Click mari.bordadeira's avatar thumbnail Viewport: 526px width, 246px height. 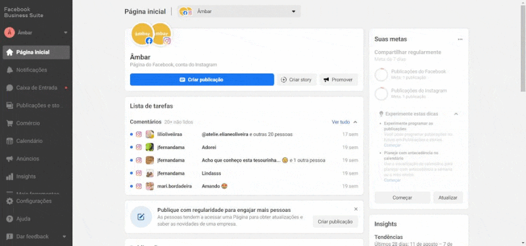150,186
